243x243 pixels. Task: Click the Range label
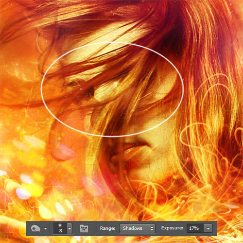(x=107, y=228)
